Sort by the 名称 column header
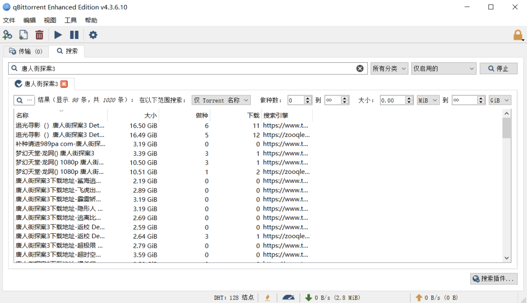This screenshot has width=527, height=303. coord(61,115)
